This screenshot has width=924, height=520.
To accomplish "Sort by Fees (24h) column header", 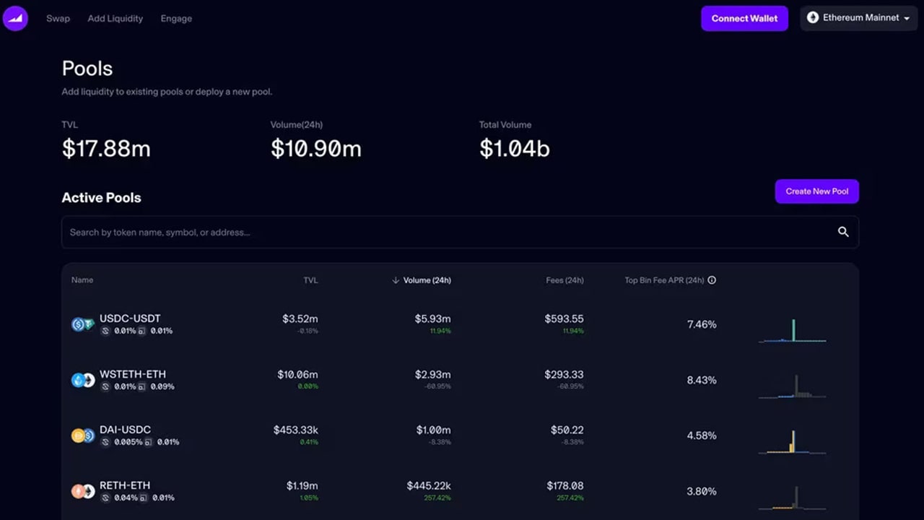I will pyautogui.click(x=565, y=280).
